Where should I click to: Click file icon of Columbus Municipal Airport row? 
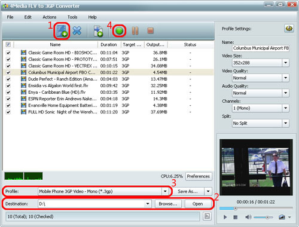pos(23,72)
